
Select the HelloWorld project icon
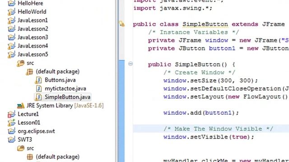coord(11,12)
